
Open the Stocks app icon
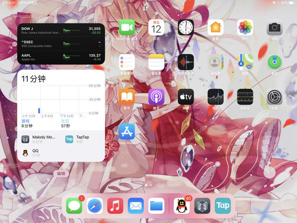coord(215,97)
